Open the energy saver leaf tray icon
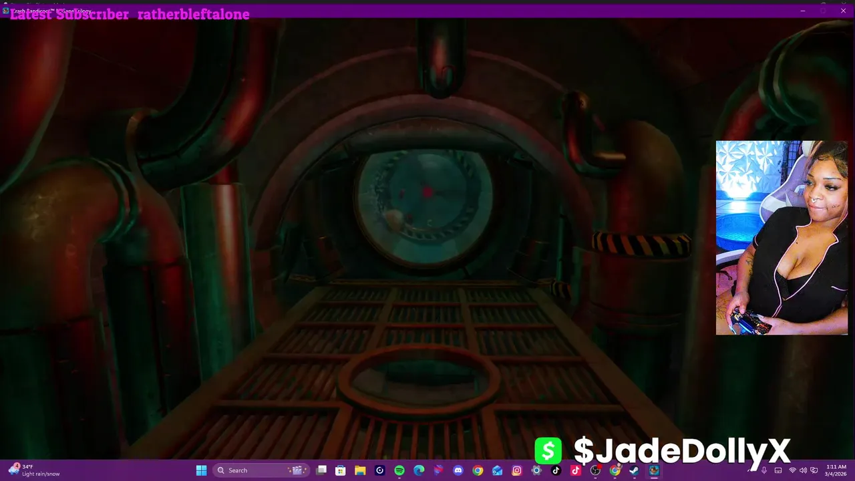This screenshot has width=855, height=481. (814, 470)
